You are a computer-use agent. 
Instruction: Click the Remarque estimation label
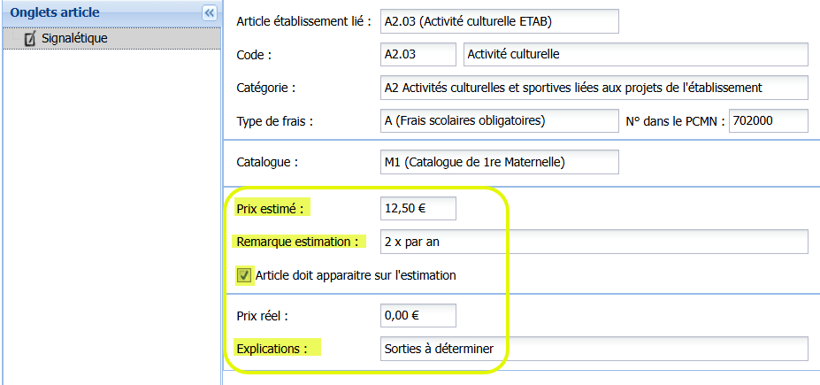coord(297,242)
